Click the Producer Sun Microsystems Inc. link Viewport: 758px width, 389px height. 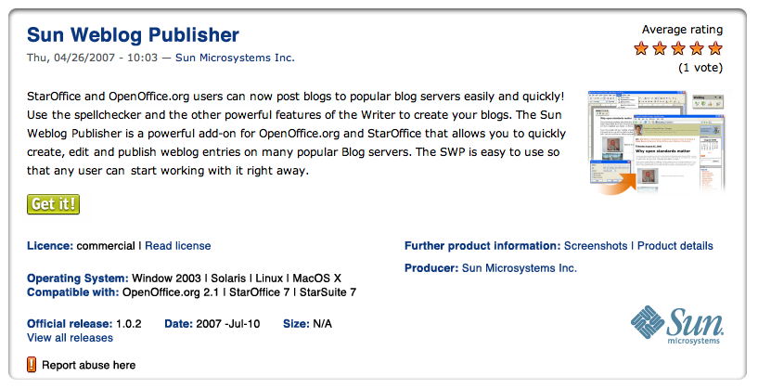(x=519, y=268)
